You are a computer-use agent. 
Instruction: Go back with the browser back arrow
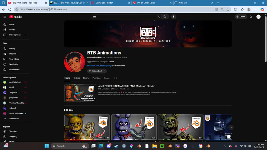(x=3, y=9)
